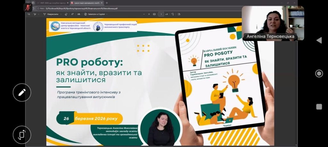Image resolution: width=328 pixels, height=147 pixels.
Task: Pick the Eraser tool in PDF toolbar
Action: pyautogui.click(x=66, y=14)
